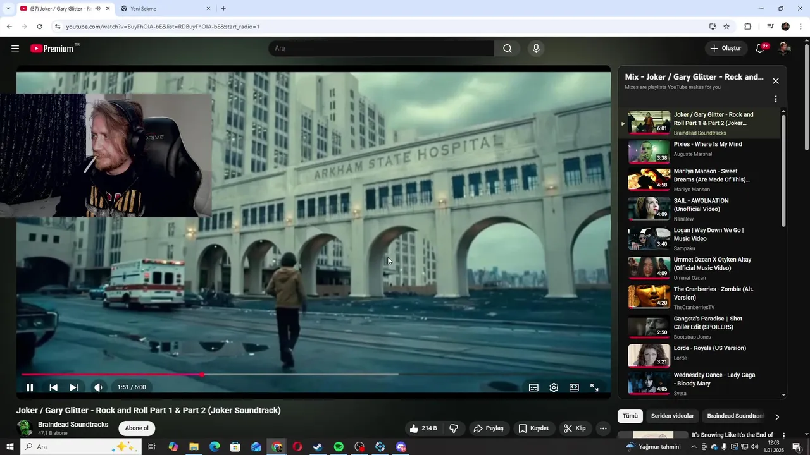Viewport: 810px width, 455px height.
Task: Open player settings gear
Action: coord(554,387)
